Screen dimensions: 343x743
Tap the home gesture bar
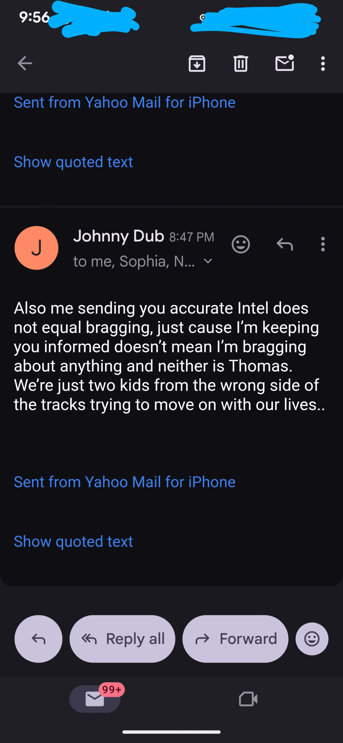tap(171, 732)
